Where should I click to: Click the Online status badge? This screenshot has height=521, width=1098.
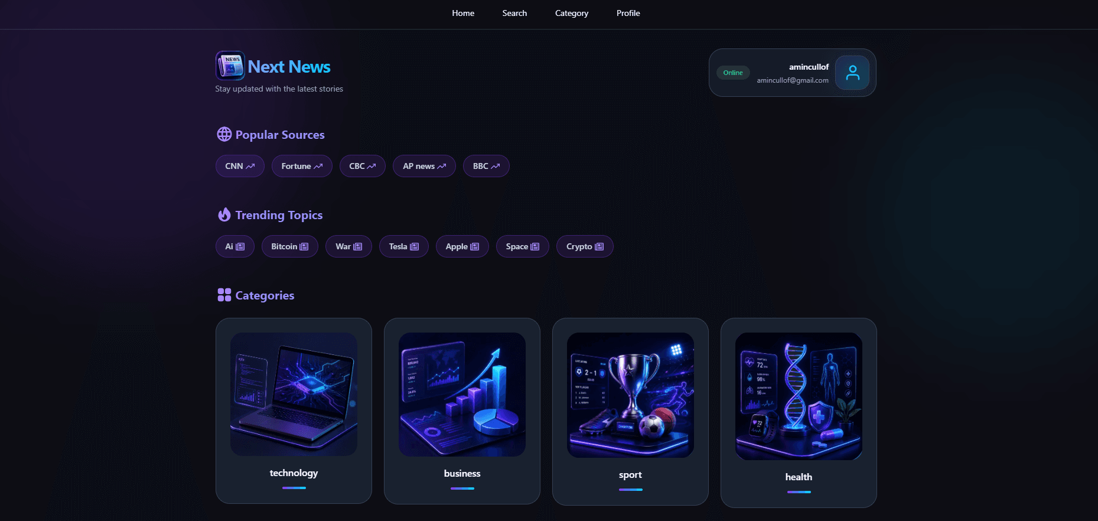(733, 73)
